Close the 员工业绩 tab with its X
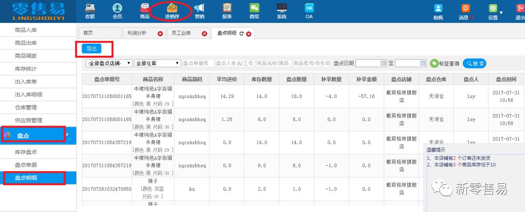This screenshot has width=525, height=212. (x=204, y=34)
